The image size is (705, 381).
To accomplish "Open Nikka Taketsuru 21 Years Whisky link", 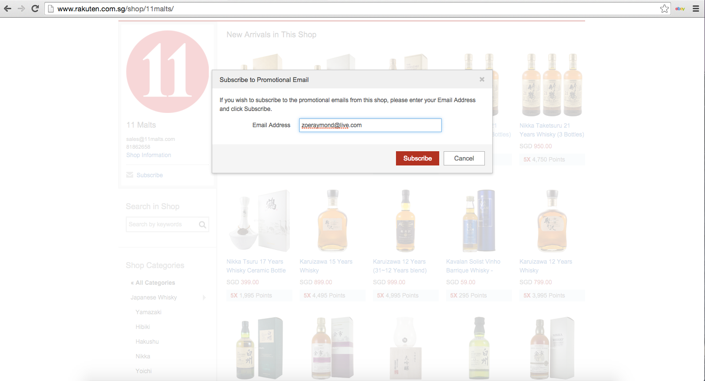I will pyautogui.click(x=552, y=130).
